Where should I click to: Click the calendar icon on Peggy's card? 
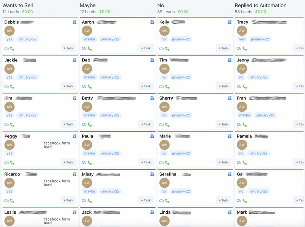click(x=74, y=136)
